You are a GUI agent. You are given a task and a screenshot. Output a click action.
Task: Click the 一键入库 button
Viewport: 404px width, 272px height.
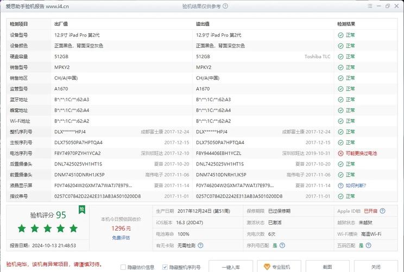tap(231, 267)
